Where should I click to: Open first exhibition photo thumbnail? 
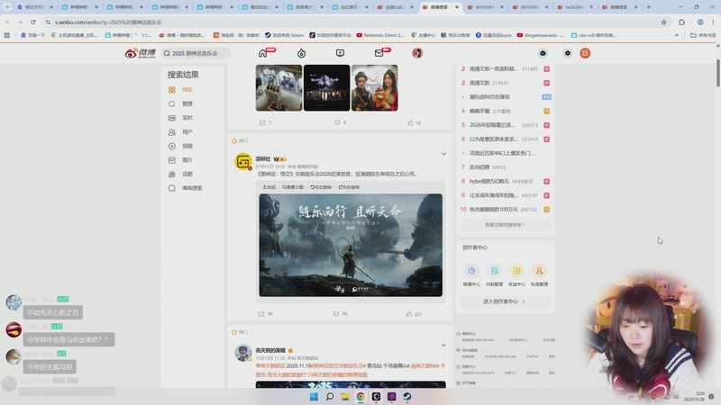(x=278, y=87)
